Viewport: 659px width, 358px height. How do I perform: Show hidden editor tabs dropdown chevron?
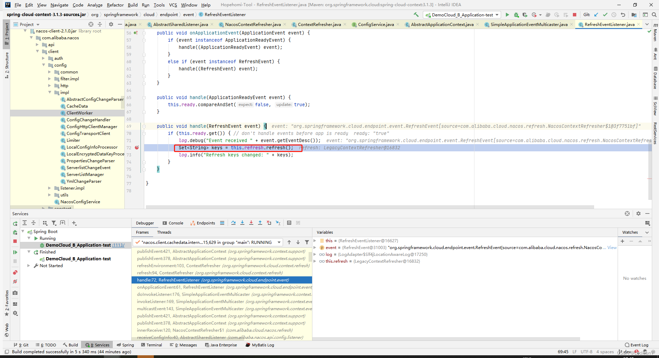647,24
